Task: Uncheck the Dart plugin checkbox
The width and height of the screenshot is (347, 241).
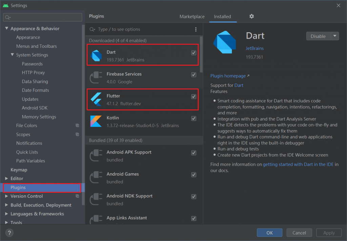Action: (193, 53)
